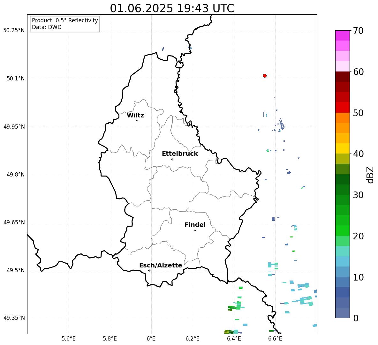Click the yellow colorbar swatch near 40
378x345 pixels.
click(x=342, y=148)
